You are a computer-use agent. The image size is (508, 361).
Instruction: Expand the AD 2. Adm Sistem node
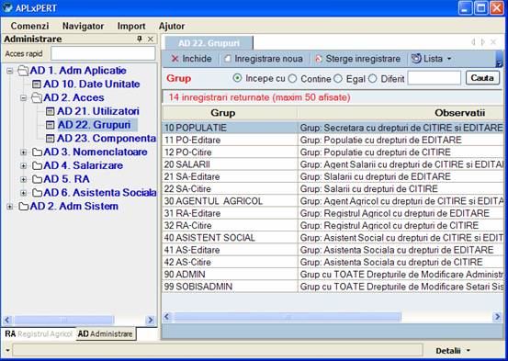[10, 207]
